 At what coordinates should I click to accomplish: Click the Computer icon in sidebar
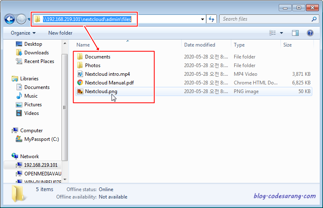(15, 131)
